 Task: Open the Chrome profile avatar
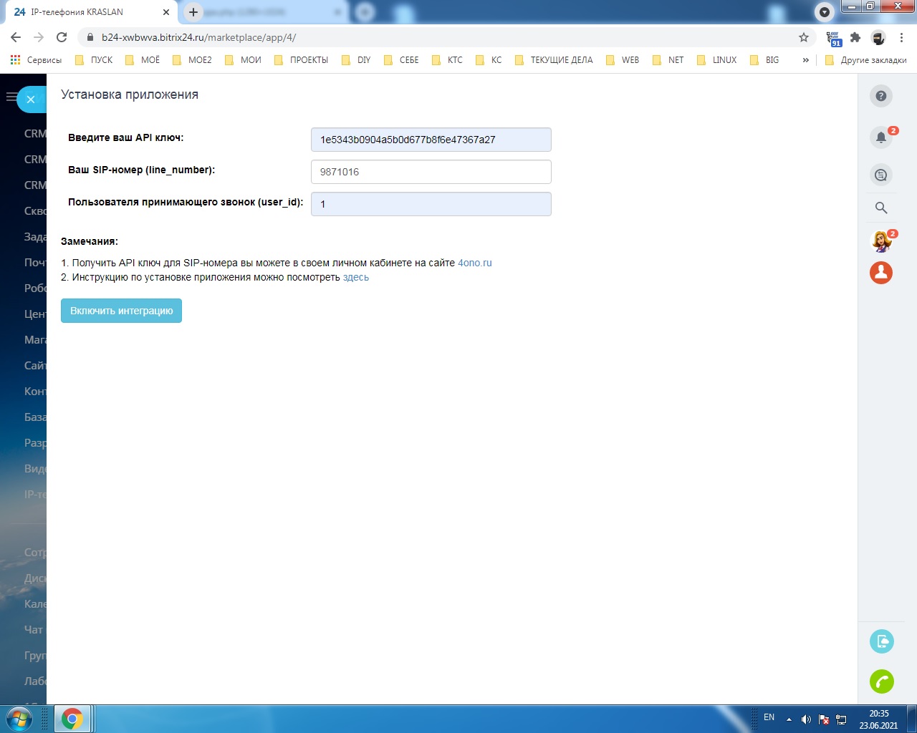pyautogui.click(x=878, y=37)
